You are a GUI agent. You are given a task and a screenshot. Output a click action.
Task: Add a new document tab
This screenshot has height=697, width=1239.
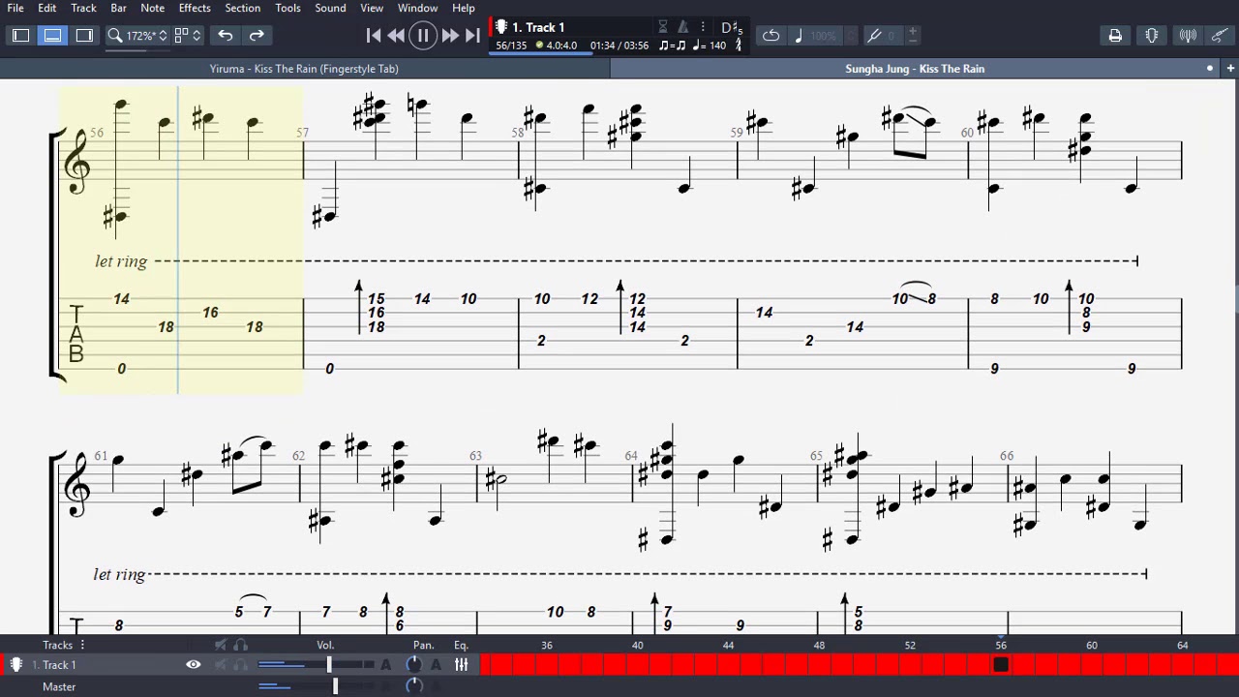click(1230, 69)
